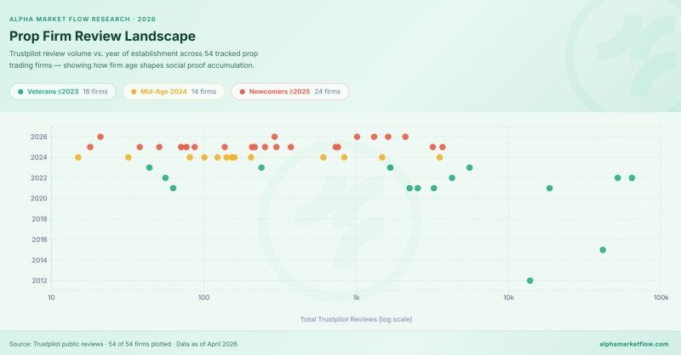Click the 2026 y-axis tick label
This screenshot has height=355, width=681.
pyautogui.click(x=39, y=137)
